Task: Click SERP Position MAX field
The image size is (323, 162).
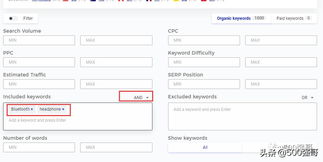Action: pos(281,84)
